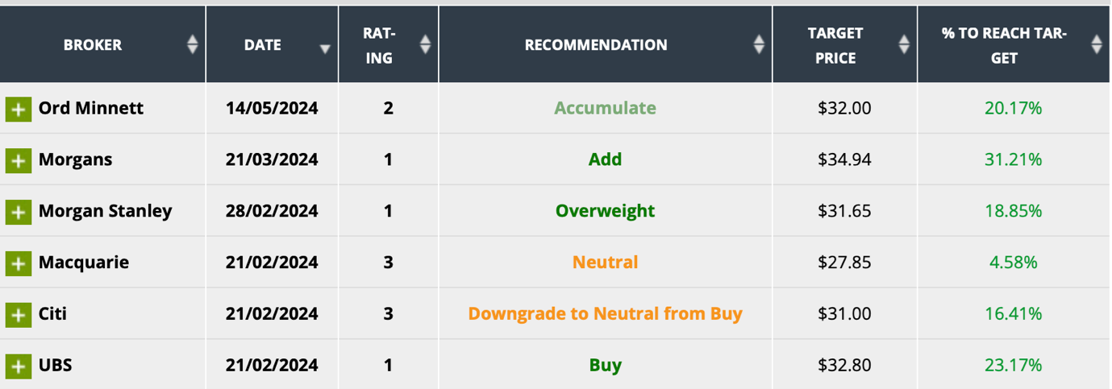Image resolution: width=1112 pixels, height=389 pixels.
Task: Sort table by Broker column arrows
Action: (x=192, y=45)
